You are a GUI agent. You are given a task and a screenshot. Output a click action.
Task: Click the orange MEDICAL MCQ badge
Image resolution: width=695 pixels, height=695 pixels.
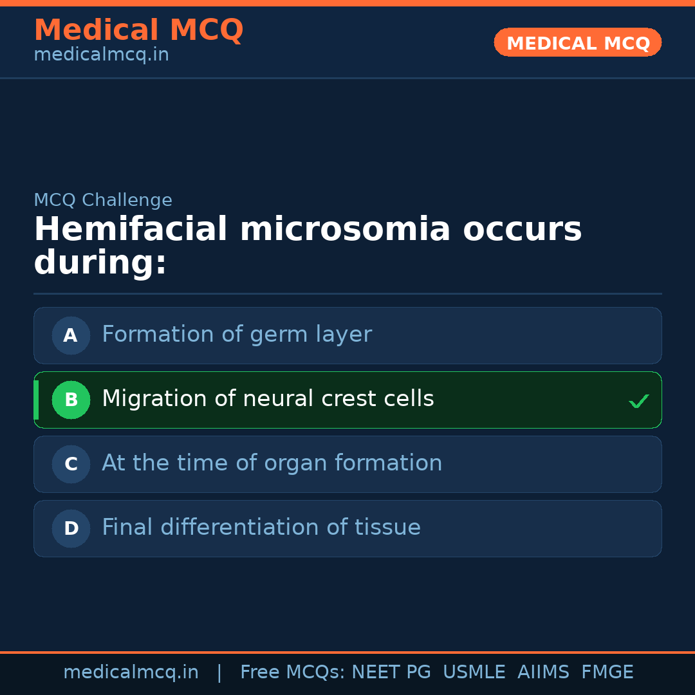tap(577, 43)
